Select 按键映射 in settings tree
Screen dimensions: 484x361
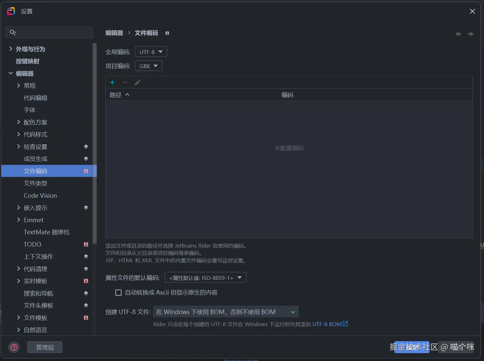click(28, 61)
